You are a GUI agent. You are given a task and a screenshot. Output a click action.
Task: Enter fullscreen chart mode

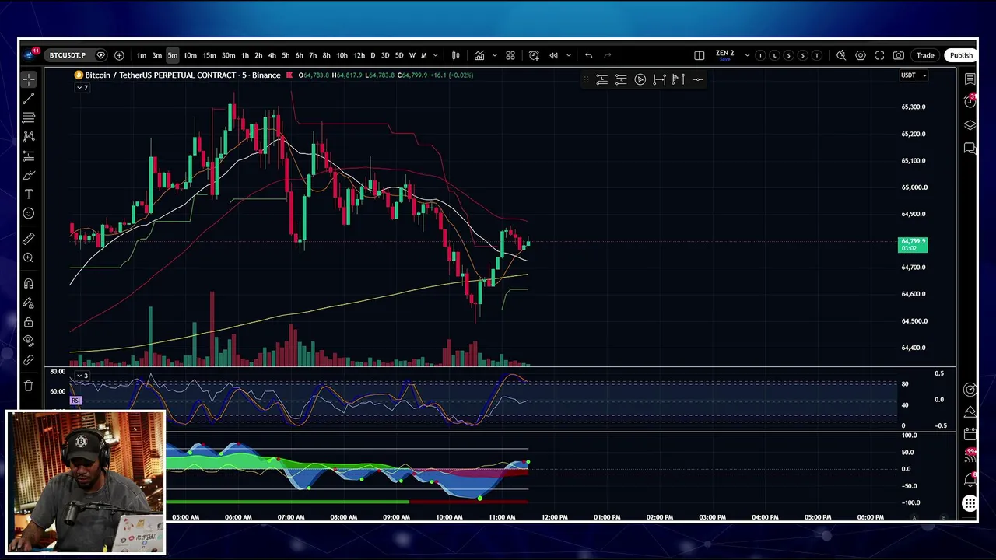coord(879,55)
